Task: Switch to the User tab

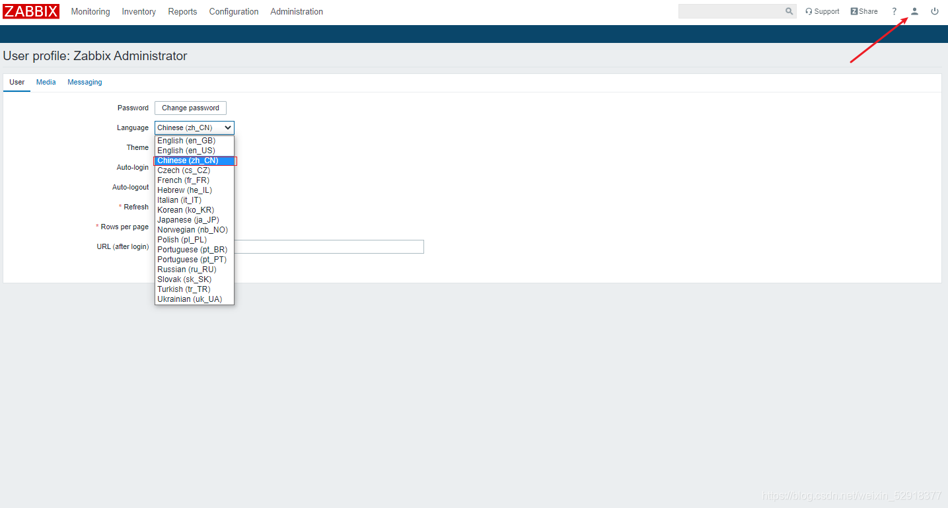Action: (17, 83)
